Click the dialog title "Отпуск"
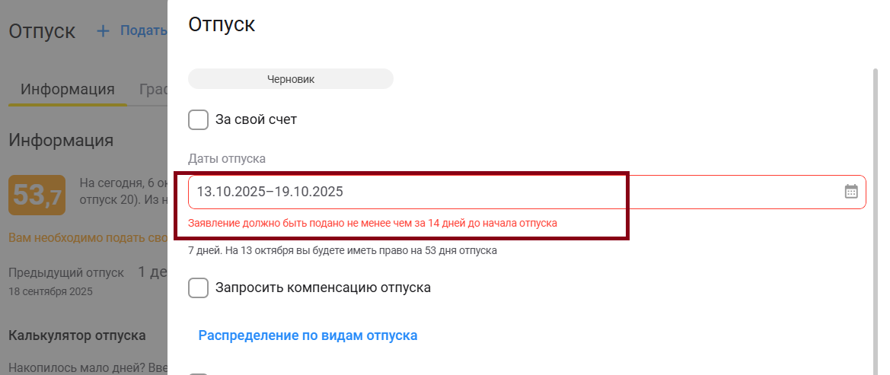This screenshot has height=375, width=890. [x=222, y=24]
